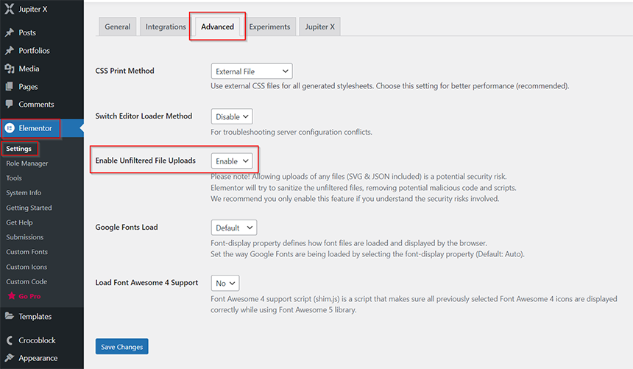Open the CSS Print Method dropdown
Image resolution: width=633 pixels, height=369 pixels.
pyautogui.click(x=252, y=71)
